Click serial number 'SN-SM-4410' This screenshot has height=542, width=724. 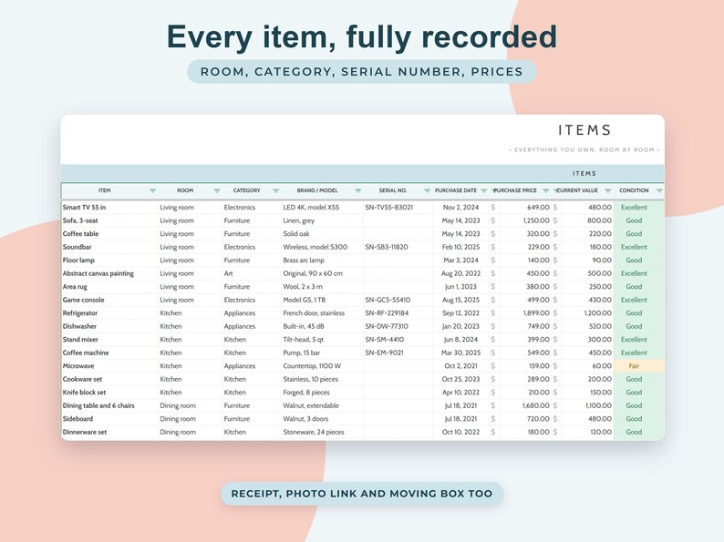coord(384,340)
